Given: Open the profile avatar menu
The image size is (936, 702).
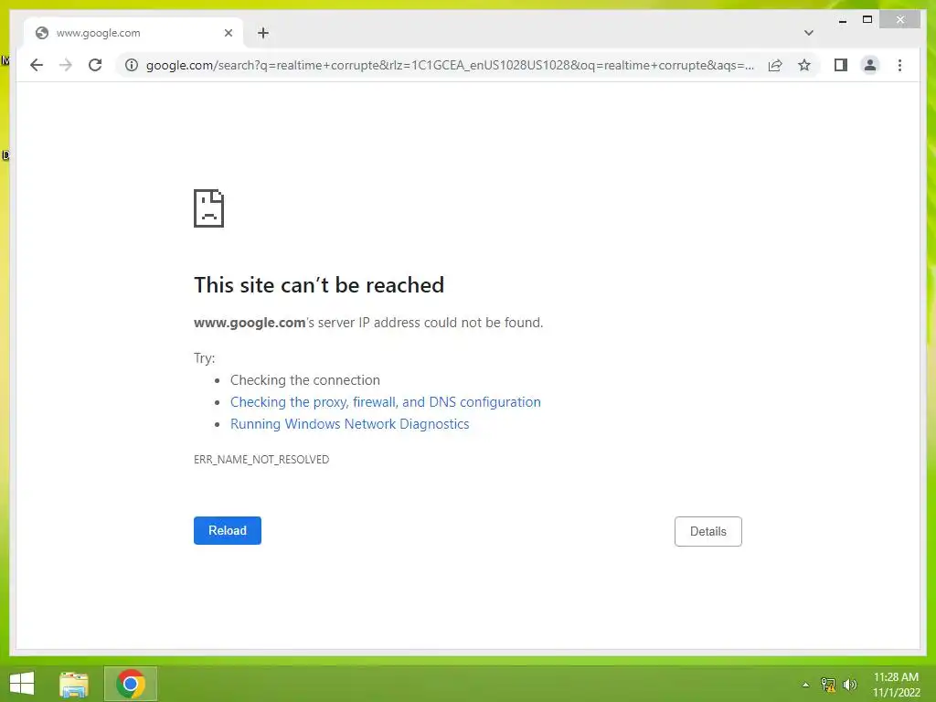Looking at the screenshot, I should 870,65.
